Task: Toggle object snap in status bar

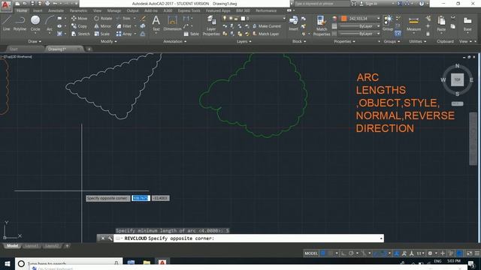Action: click(384, 253)
